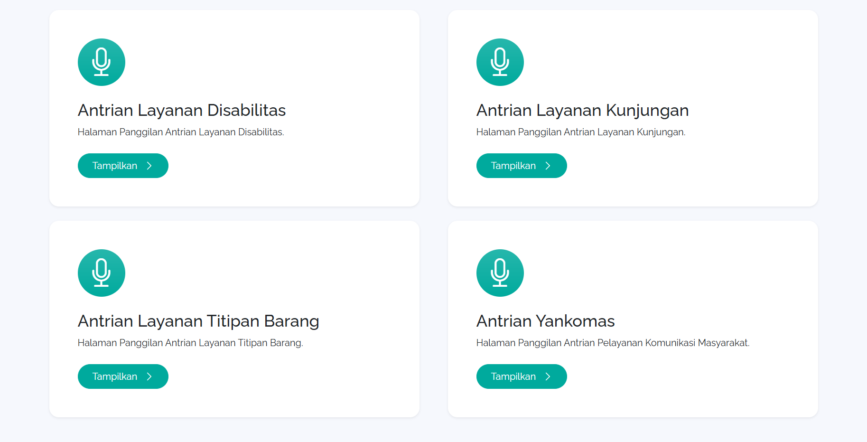Click the microphone icon for Layanan Disabilitas
Viewport: 867px width, 442px height.
[102, 62]
